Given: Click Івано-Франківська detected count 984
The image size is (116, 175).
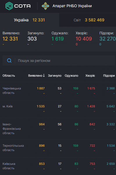Looking at the screenshot, I should tap(42, 124).
